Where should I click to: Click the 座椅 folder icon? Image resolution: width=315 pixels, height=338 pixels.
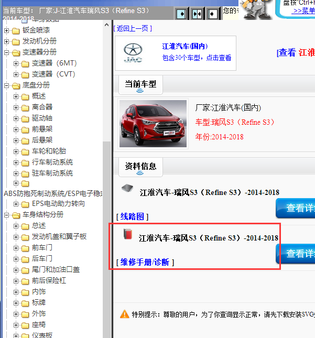pos(25,325)
